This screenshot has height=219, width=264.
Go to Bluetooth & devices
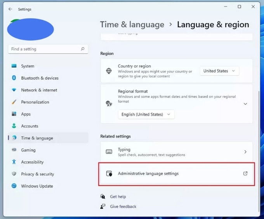click(48, 78)
